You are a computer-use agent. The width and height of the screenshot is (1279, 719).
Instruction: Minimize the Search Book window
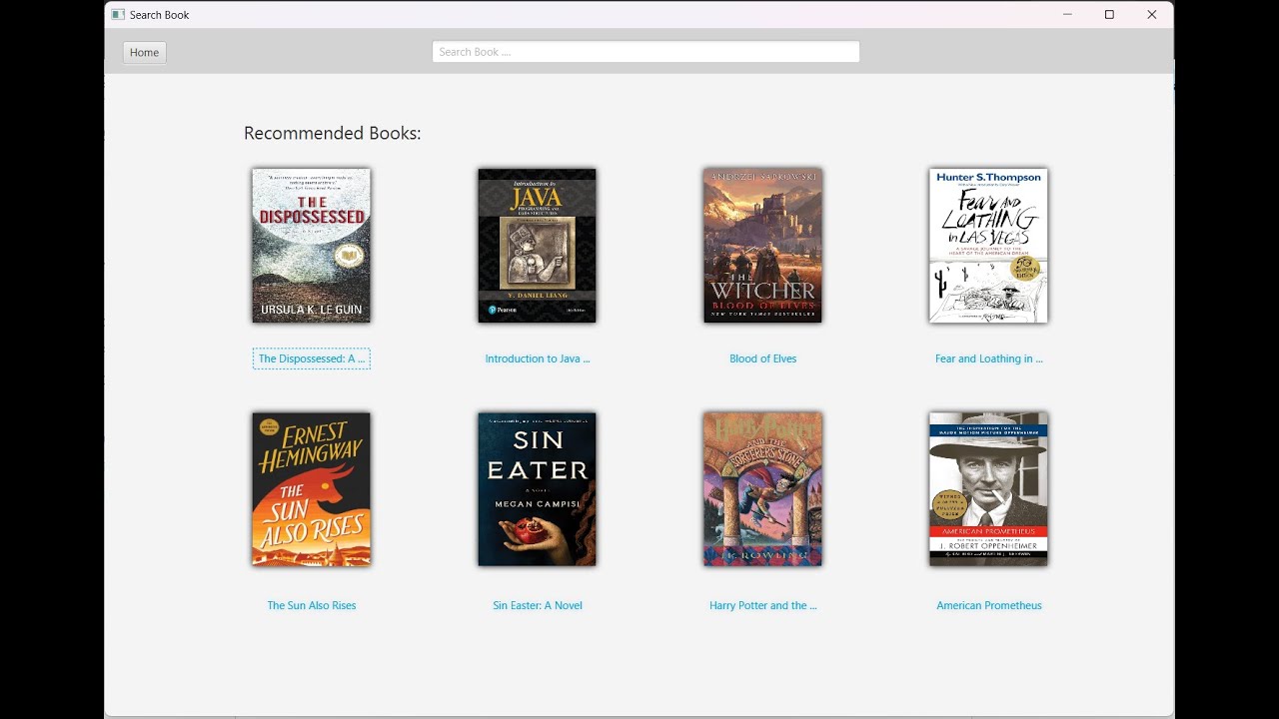coord(1067,15)
